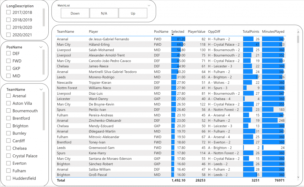Image resolution: width=304 pixels, height=187 pixels.
Task: Click the table vertical scrollbar thumb
Action: (298, 39)
